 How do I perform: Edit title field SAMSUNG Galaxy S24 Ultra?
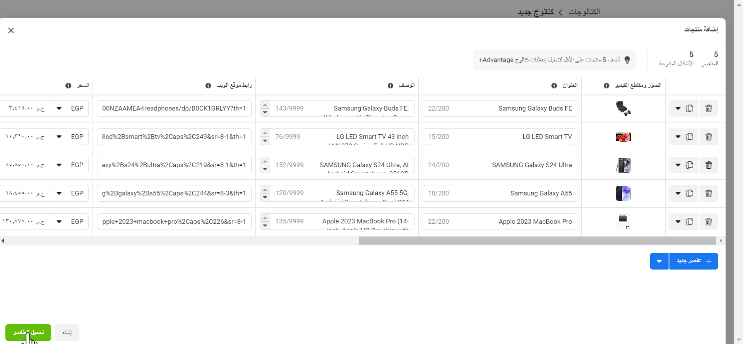[x=500, y=165]
